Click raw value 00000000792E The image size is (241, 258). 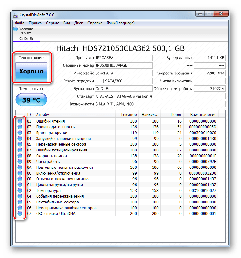coord(203,162)
